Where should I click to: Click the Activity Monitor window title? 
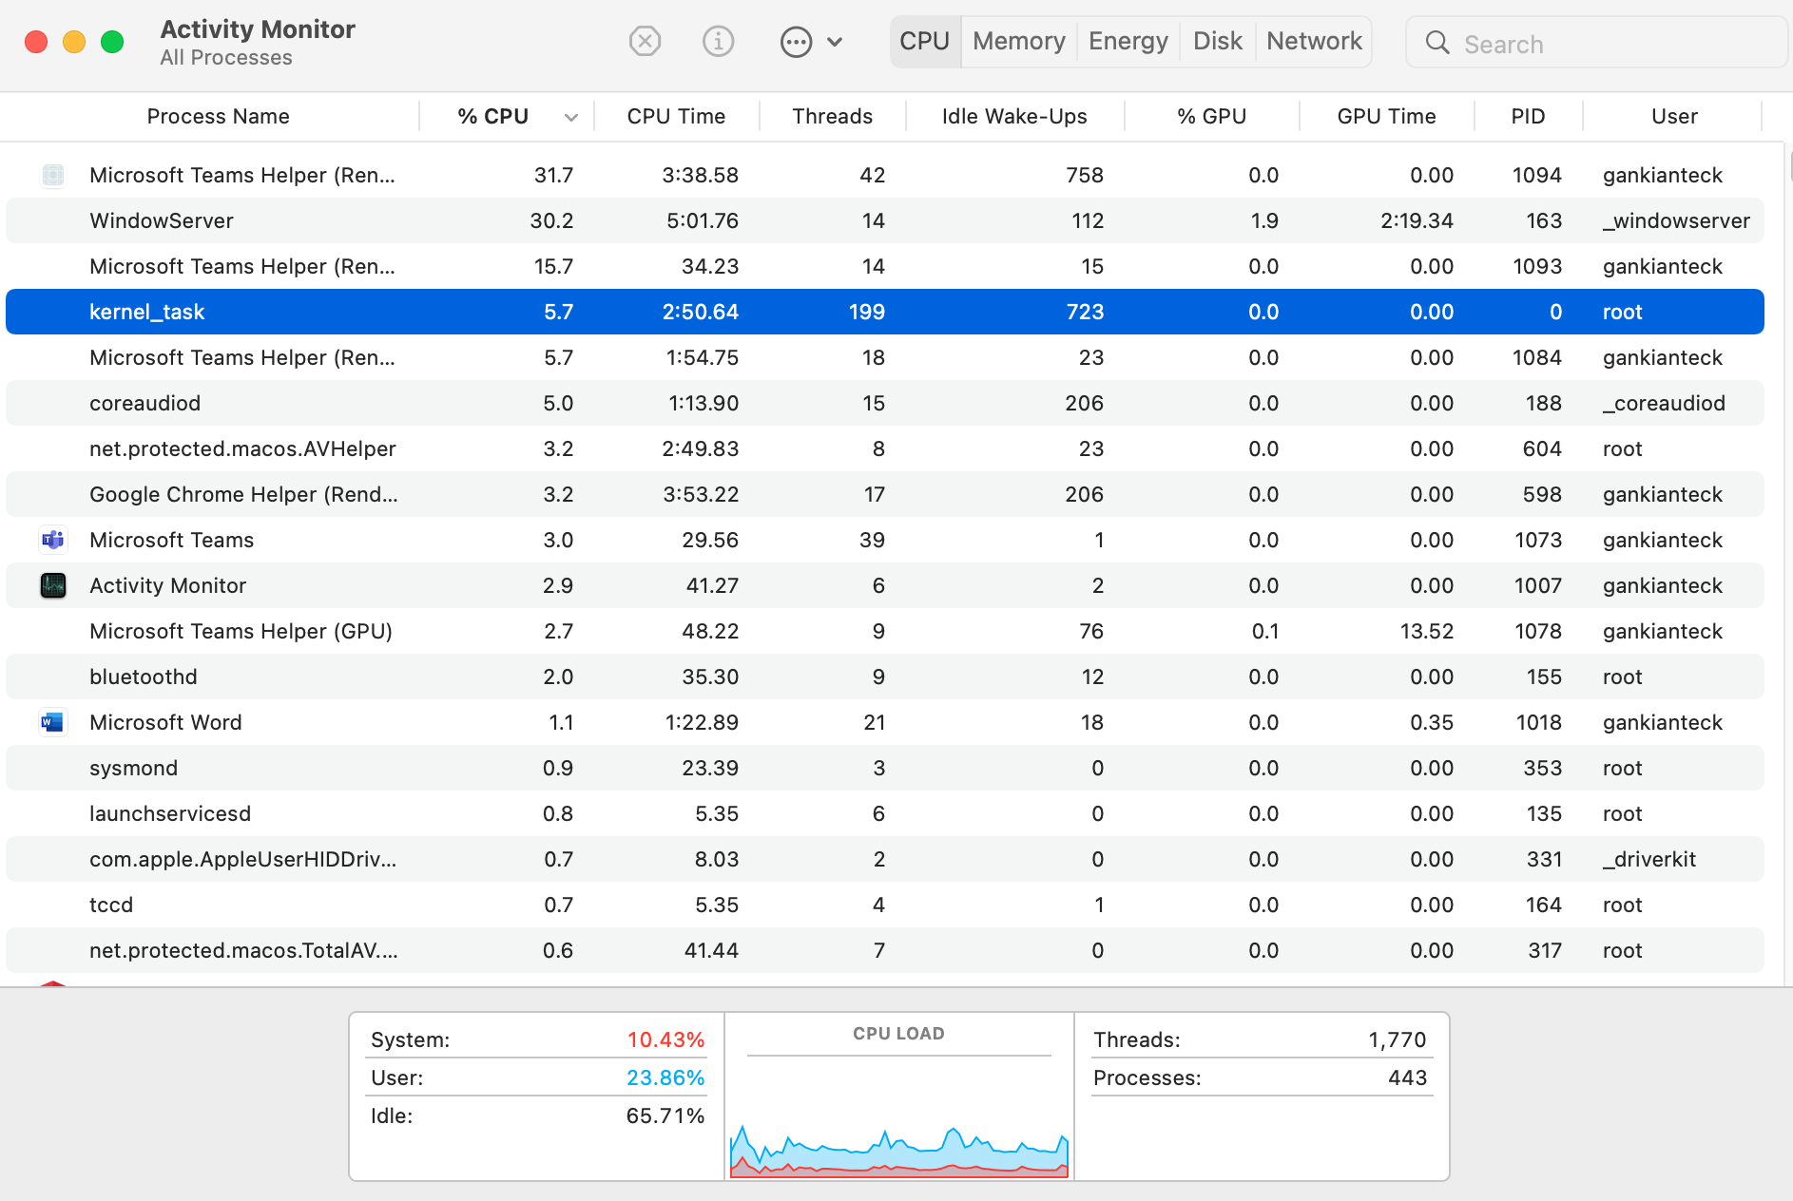pyautogui.click(x=258, y=29)
